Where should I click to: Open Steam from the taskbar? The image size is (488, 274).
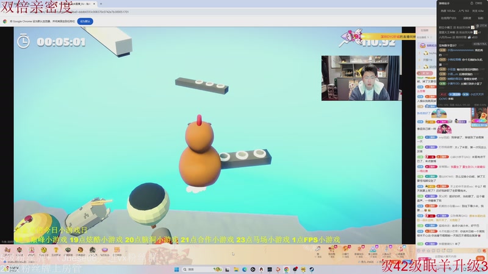pos(312,269)
